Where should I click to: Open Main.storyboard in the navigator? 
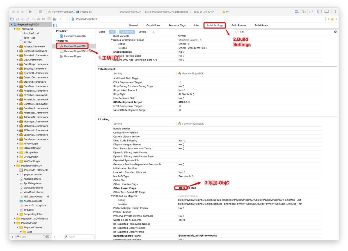(33, 197)
